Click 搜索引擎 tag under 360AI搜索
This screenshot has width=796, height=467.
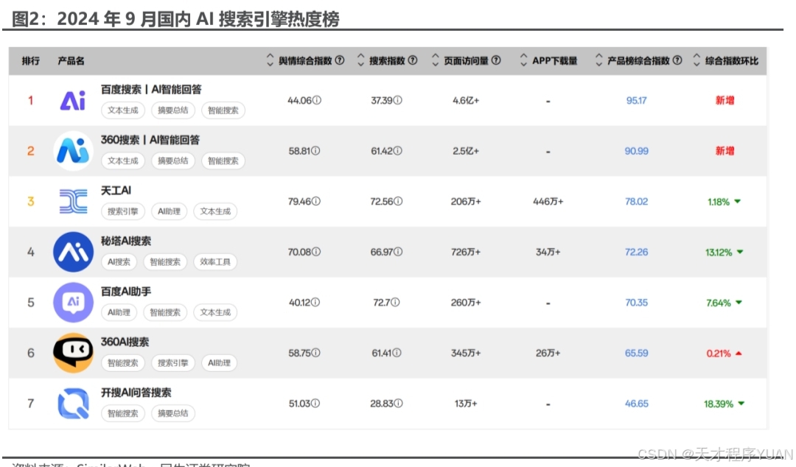pos(173,363)
